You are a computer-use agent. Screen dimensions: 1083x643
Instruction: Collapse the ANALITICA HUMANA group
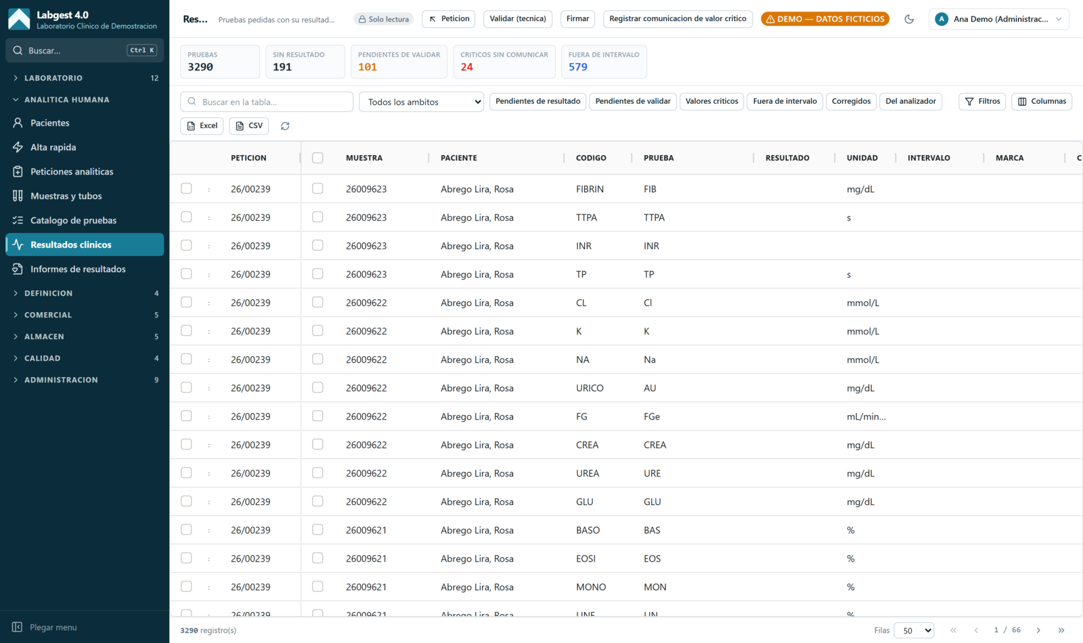pyautogui.click(x=85, y=99)
